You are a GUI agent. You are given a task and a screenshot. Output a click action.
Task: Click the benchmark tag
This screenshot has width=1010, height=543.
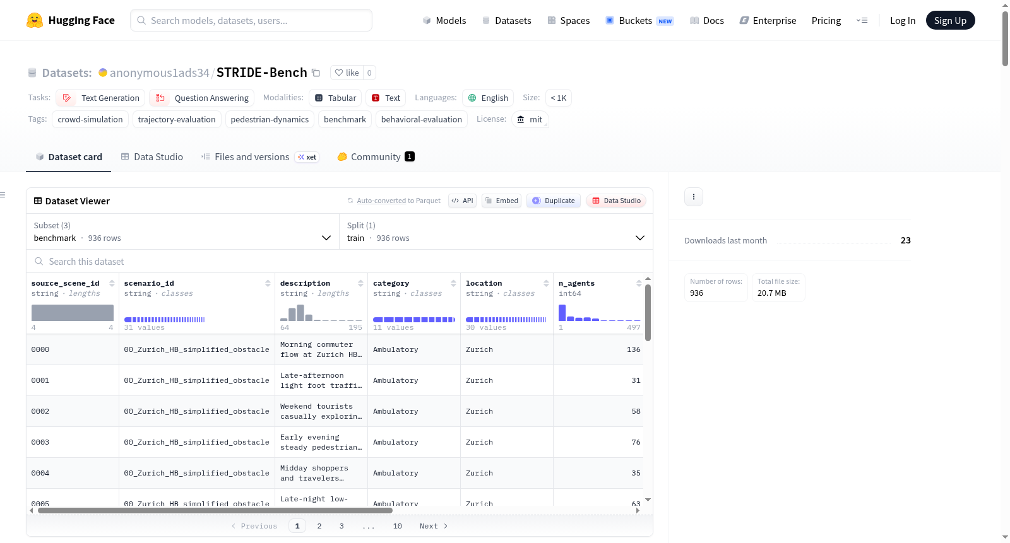[345, 119]
